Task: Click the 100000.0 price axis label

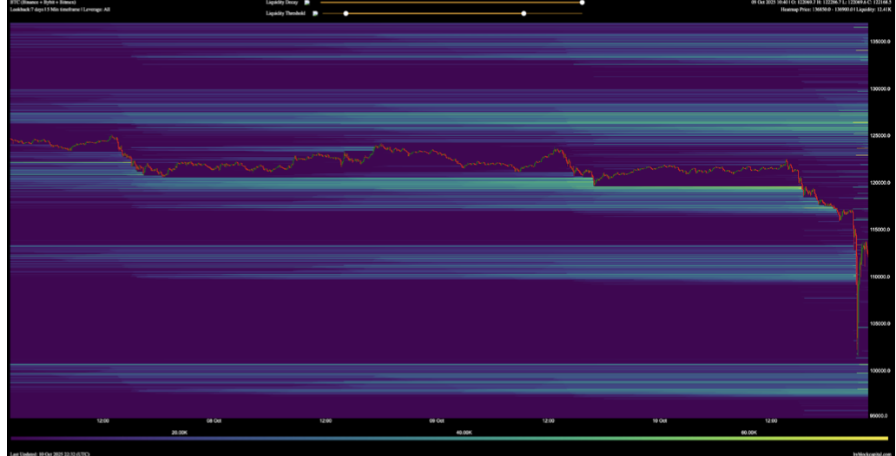Action: pyautogui.click(x=881, y=371)
